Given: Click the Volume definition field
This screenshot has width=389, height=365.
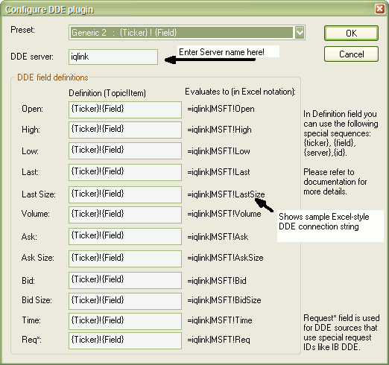Looking at the screenshot, I should pyautogui.click(x=125, y=215).
